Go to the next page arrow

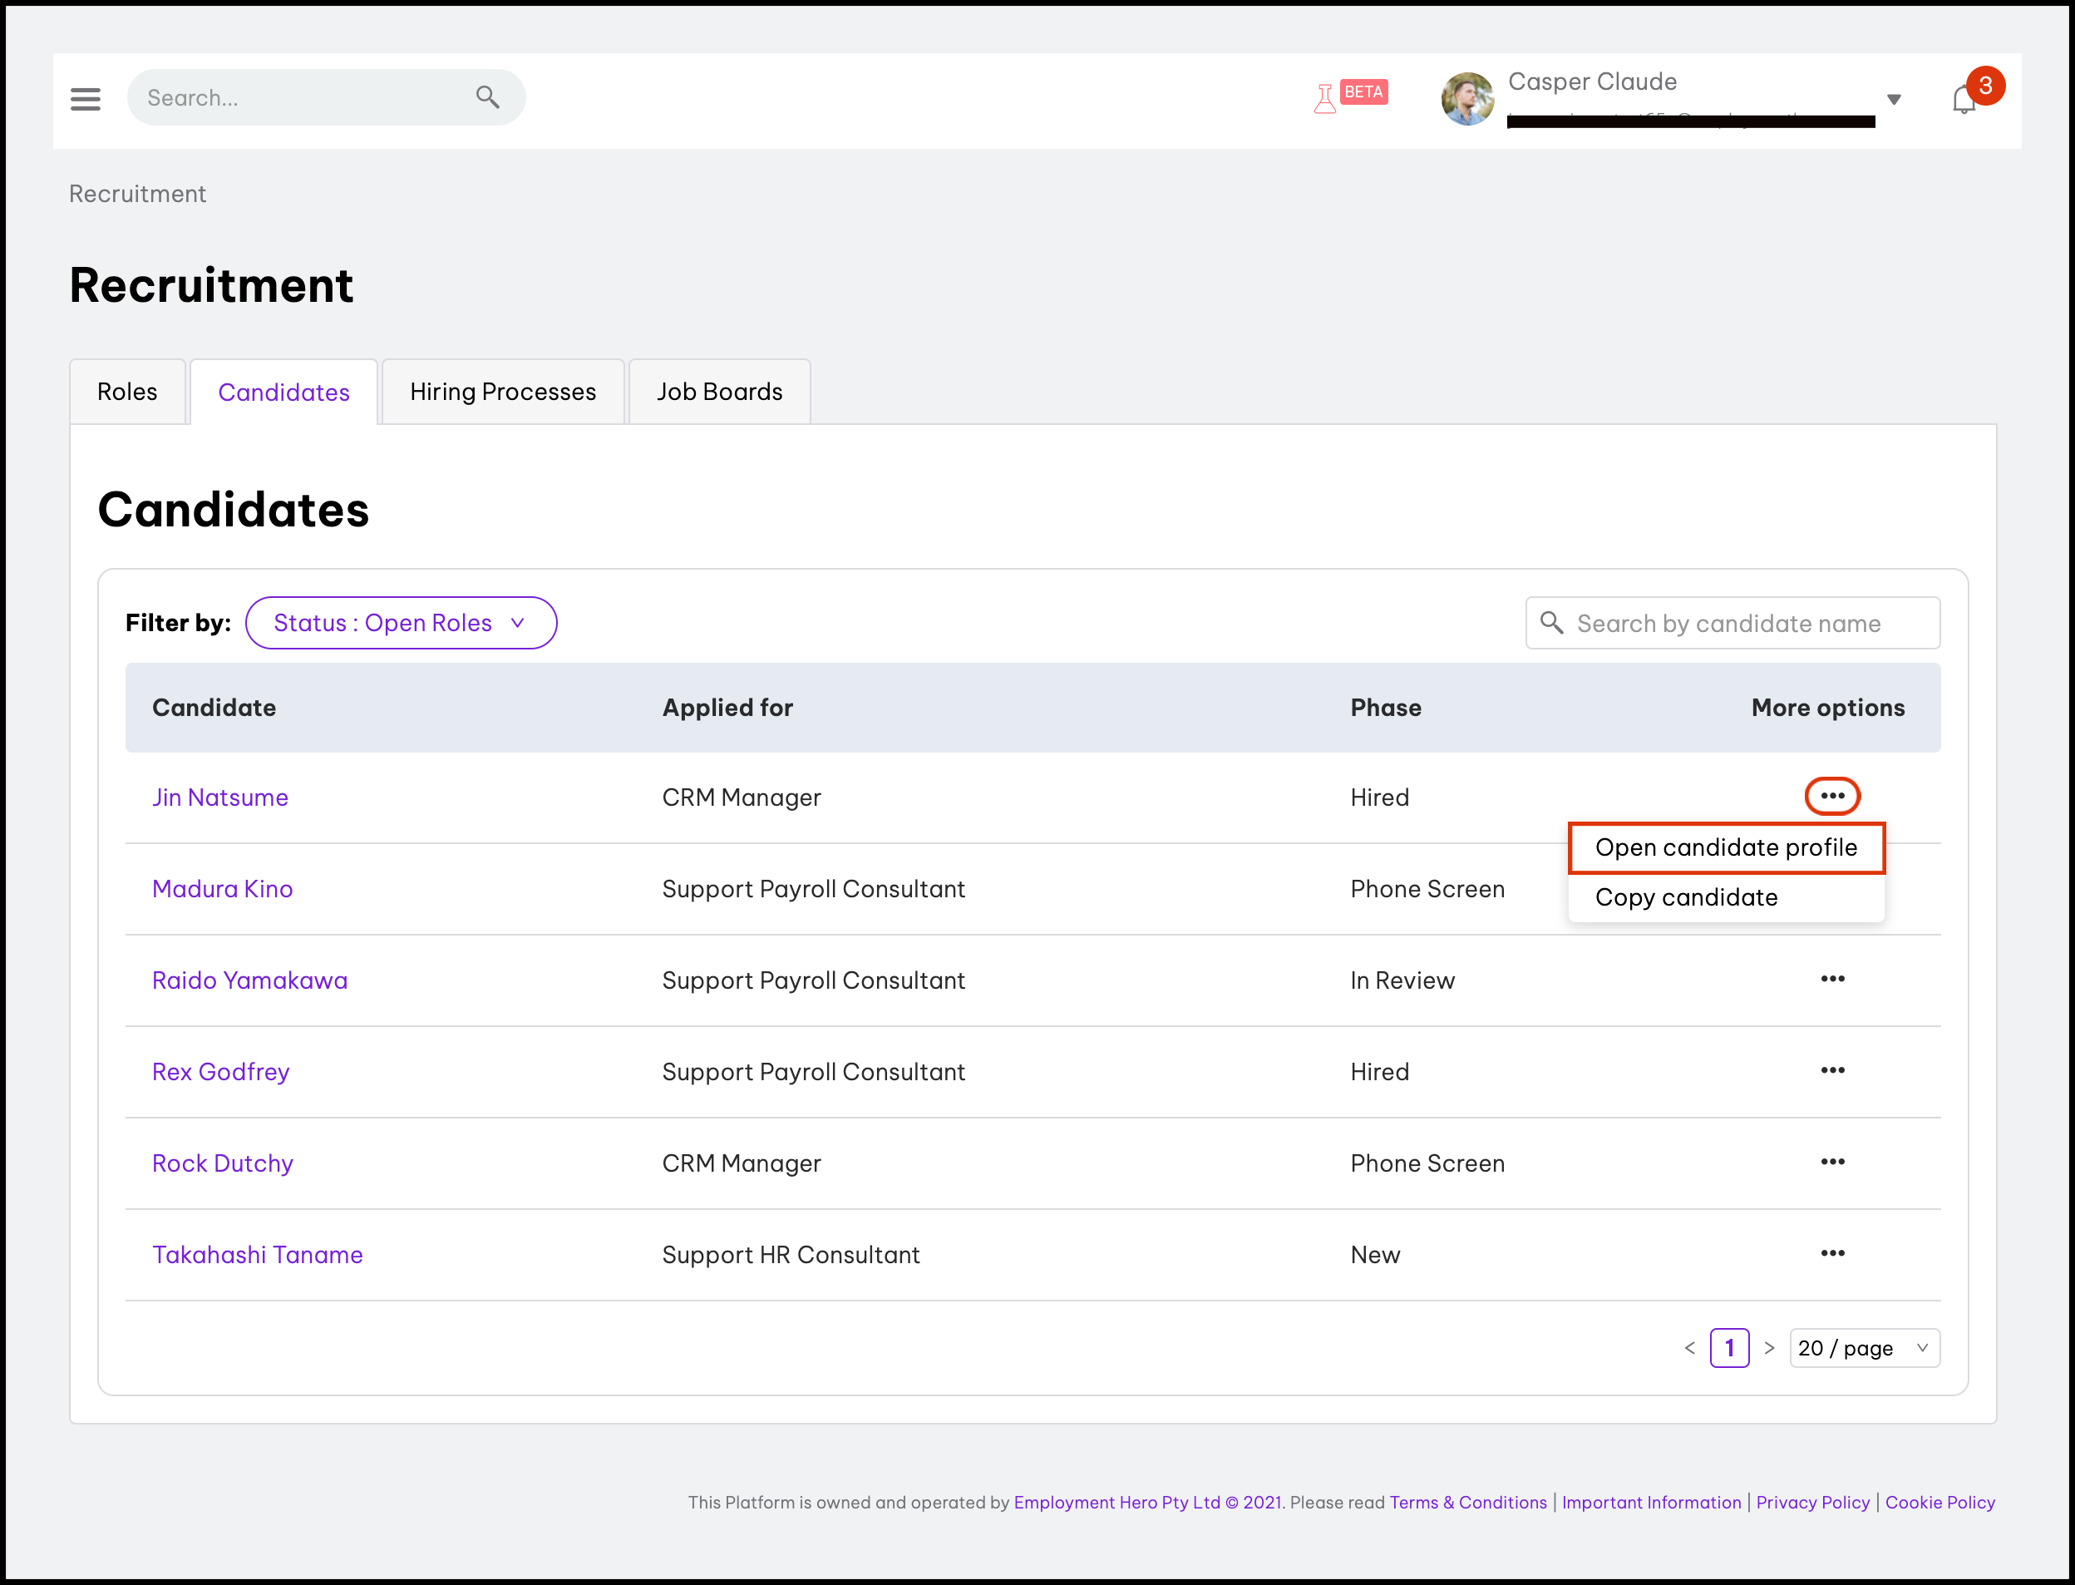coord(1768,1347)
